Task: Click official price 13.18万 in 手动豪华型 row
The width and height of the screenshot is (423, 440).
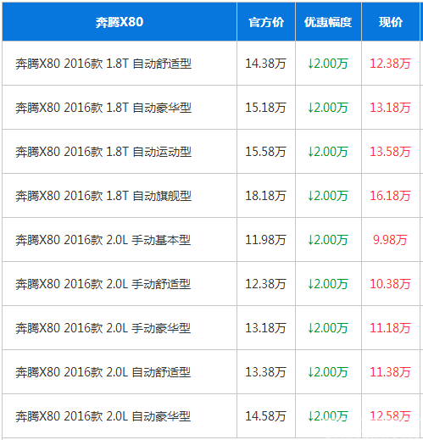Action: pos(265,328)
